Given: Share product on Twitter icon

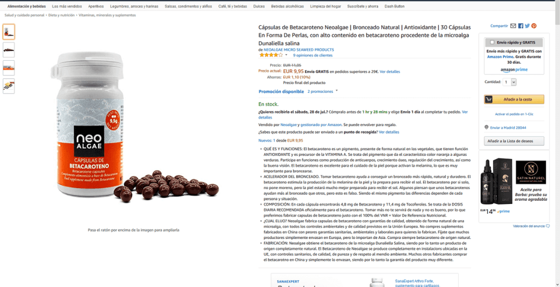Looking at the screenshot, I should (x=527, y=26).
